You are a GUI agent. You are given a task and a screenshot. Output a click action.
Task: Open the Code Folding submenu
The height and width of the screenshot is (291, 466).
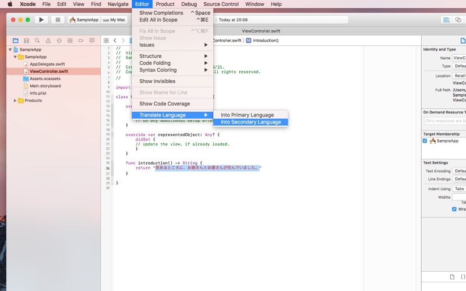point(172,63)
